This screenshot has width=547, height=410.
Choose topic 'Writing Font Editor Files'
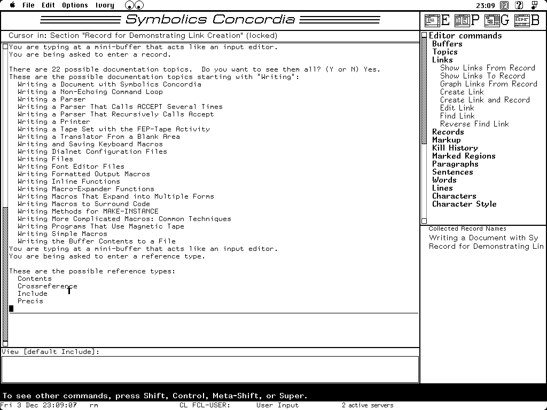71,167
